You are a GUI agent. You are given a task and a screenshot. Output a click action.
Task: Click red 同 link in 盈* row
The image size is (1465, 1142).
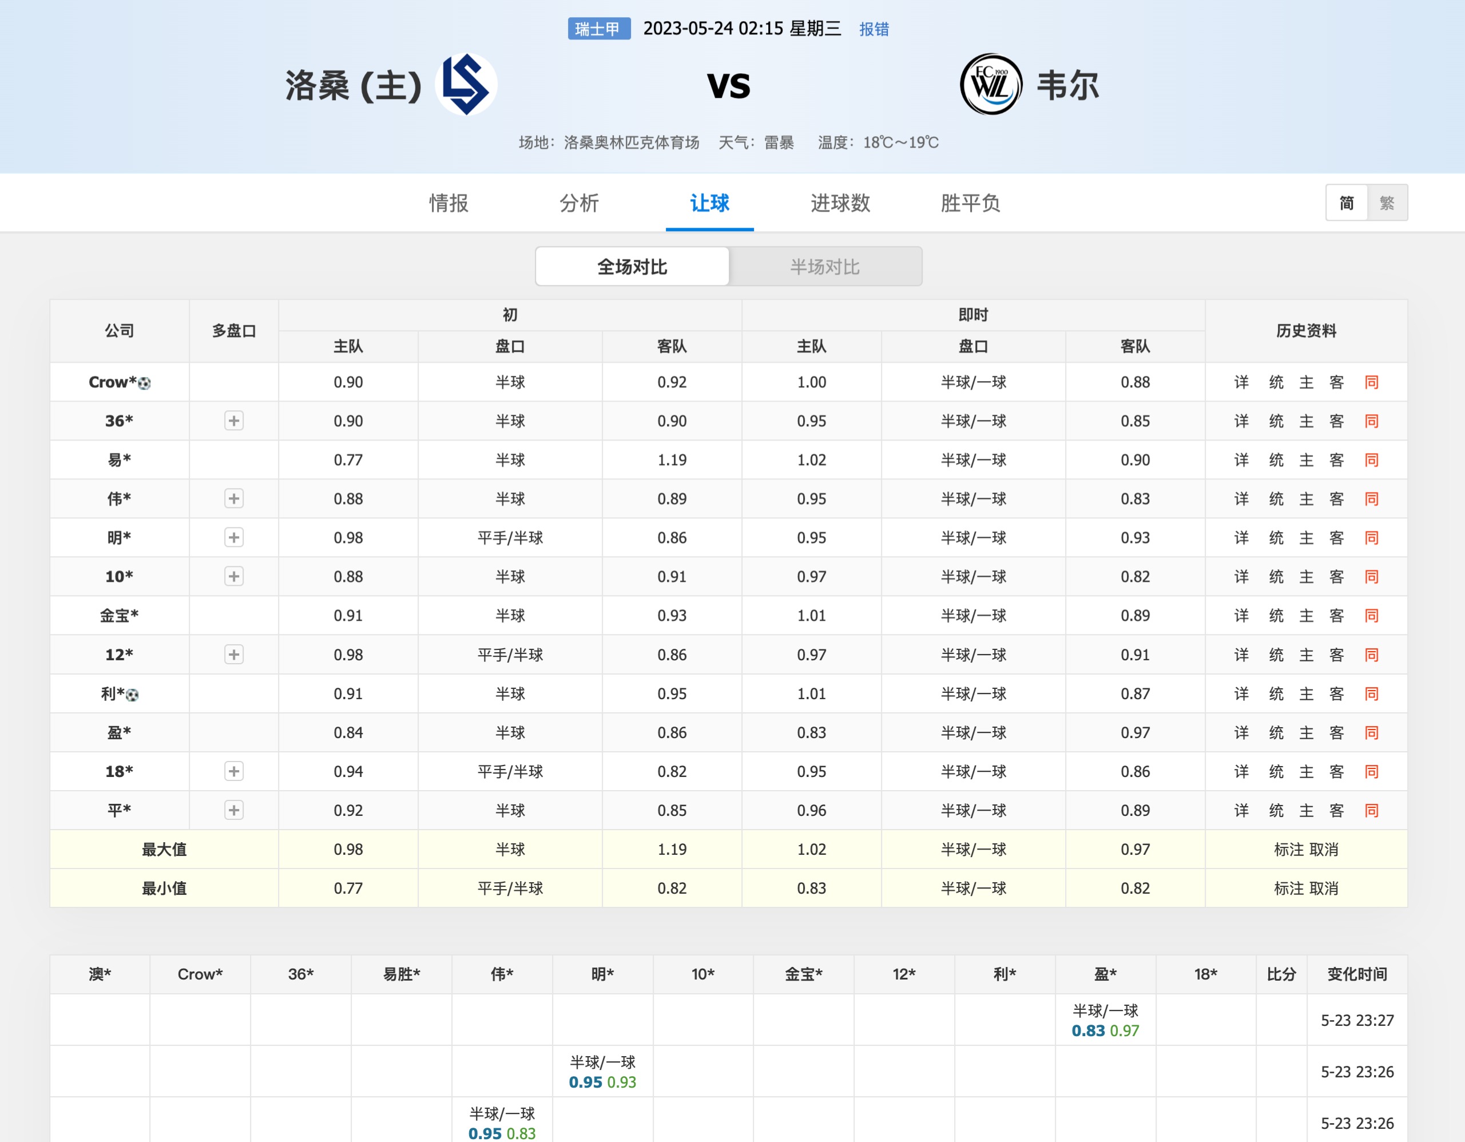(x=1371, y=732)
